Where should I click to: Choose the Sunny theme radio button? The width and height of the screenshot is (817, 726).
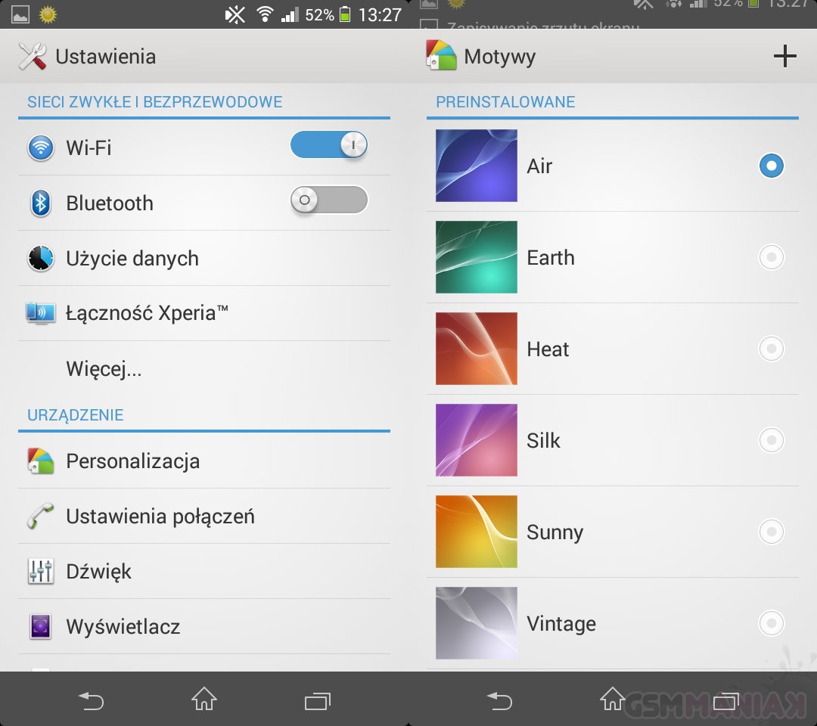(x=771, y=532)
